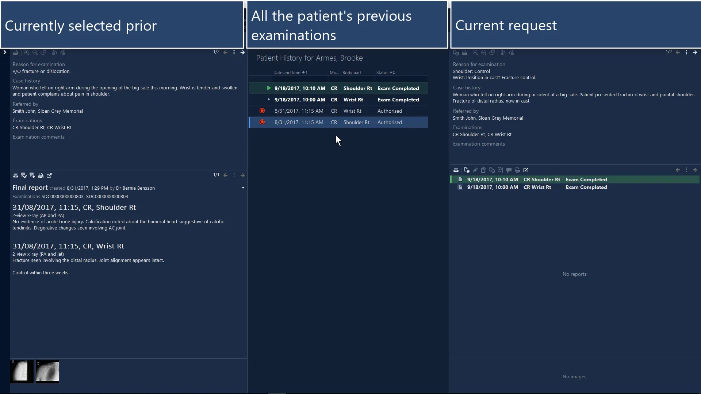701x394 pixels.
Task: Select CR Wrist Rt exam in current request list
Action: point(537,187)
